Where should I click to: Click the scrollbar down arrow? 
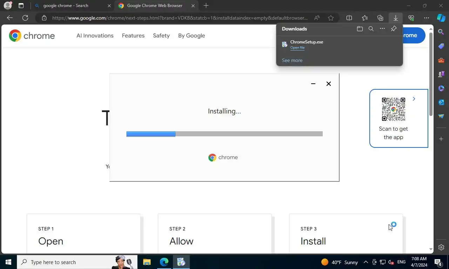coord(431,249)
